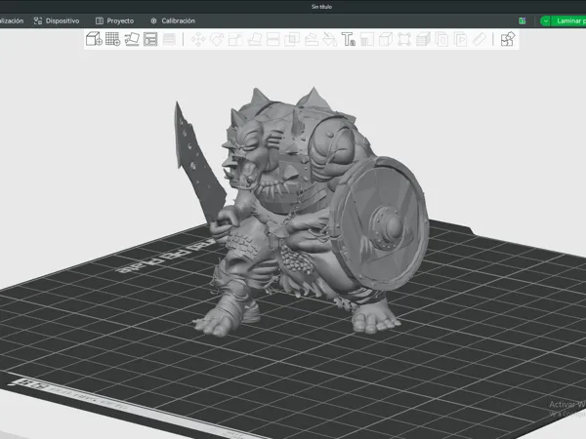
Task: Click the page icon marked 0
Action: pyautogui.click(x=441, y=39)
